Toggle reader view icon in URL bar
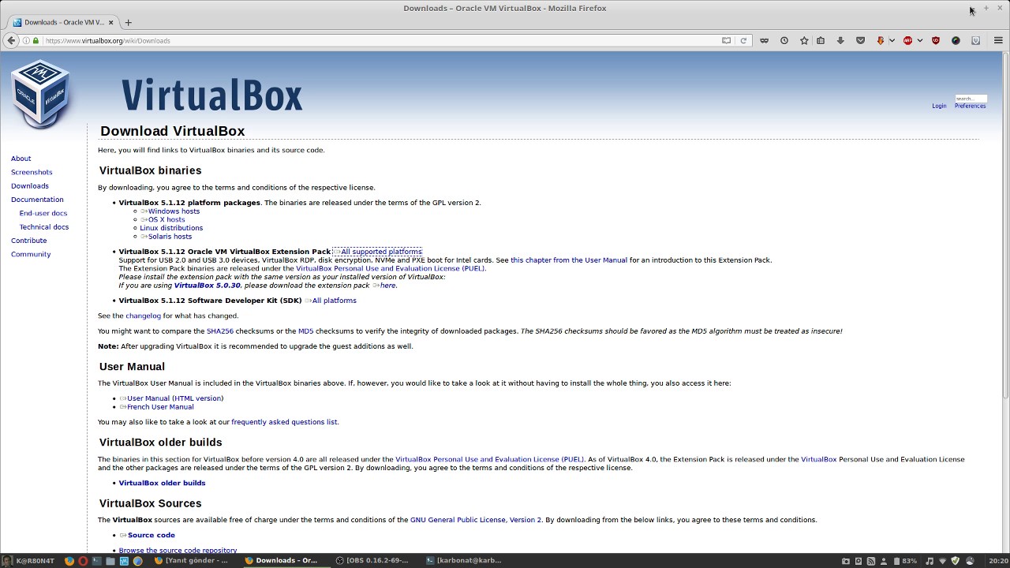 coord(726,40)
